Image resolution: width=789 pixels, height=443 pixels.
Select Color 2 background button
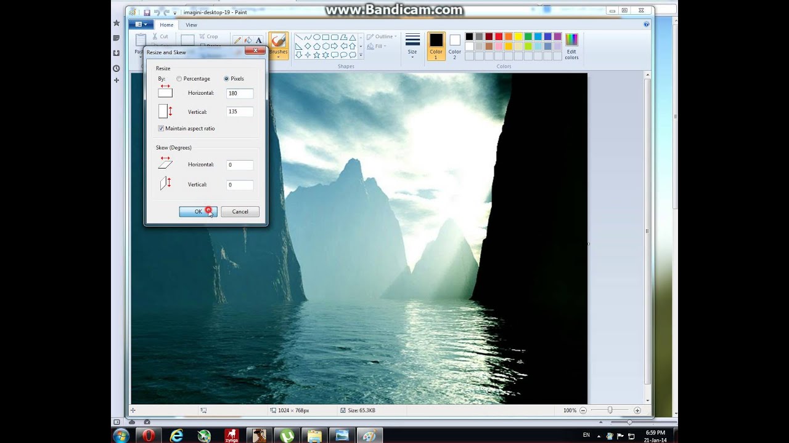click(x=454, y=47)
